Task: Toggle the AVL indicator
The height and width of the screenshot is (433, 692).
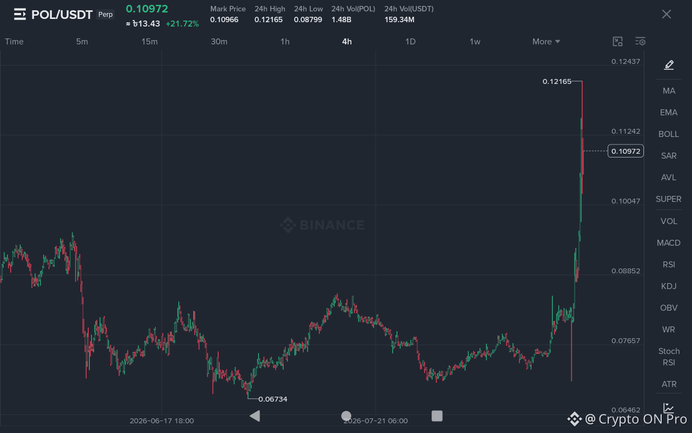Action: click(x=669, y=178)
